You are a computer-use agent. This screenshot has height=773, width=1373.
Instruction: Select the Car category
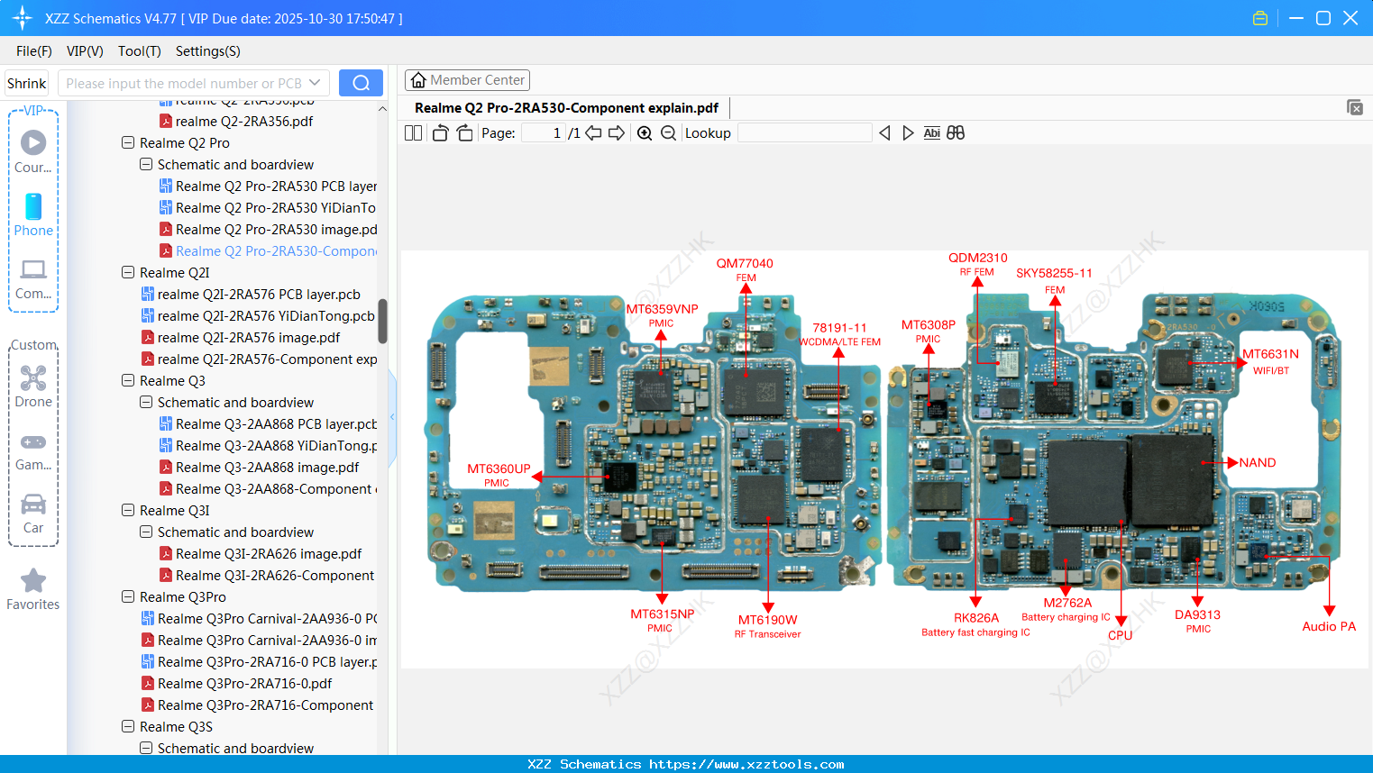tap(33, 514)
